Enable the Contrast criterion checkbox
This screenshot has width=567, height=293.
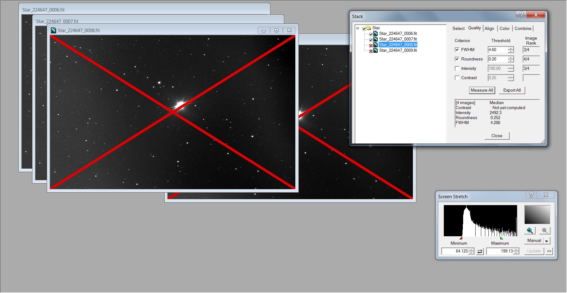click(457, 78)
